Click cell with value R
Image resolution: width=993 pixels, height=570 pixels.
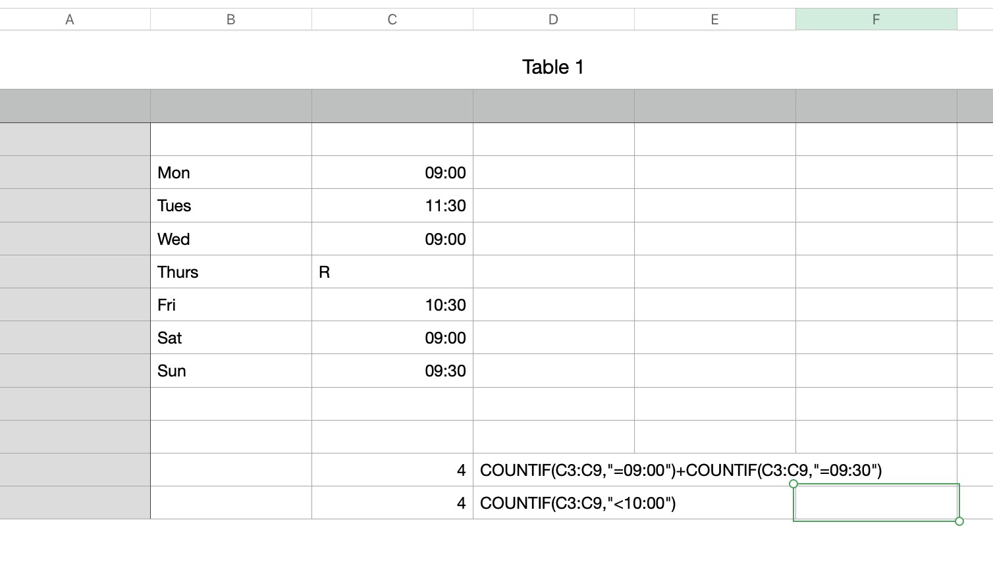[x=392, y=272]
